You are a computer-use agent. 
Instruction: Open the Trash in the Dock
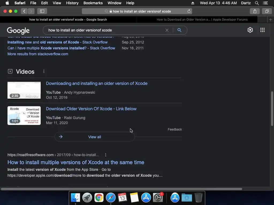click(198, 198)
